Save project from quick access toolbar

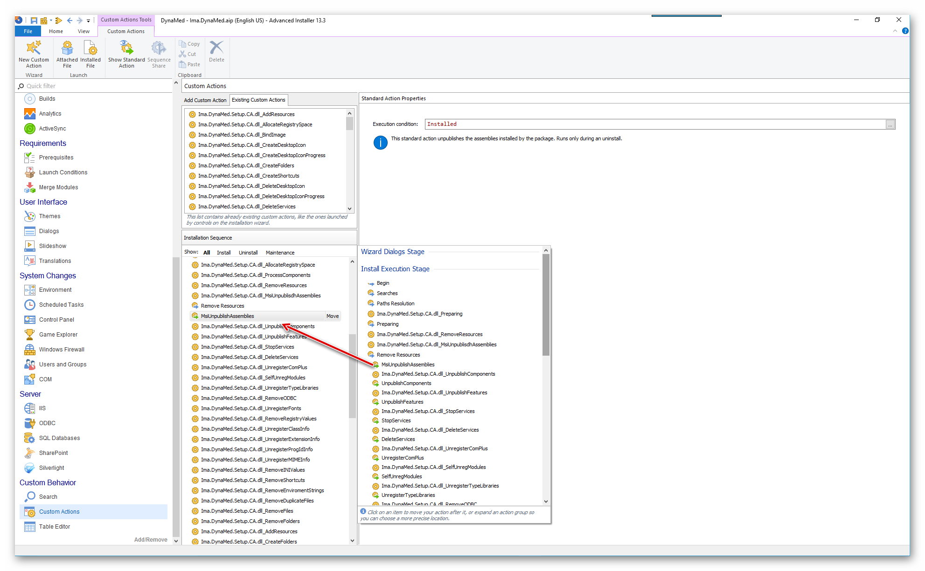34,21
